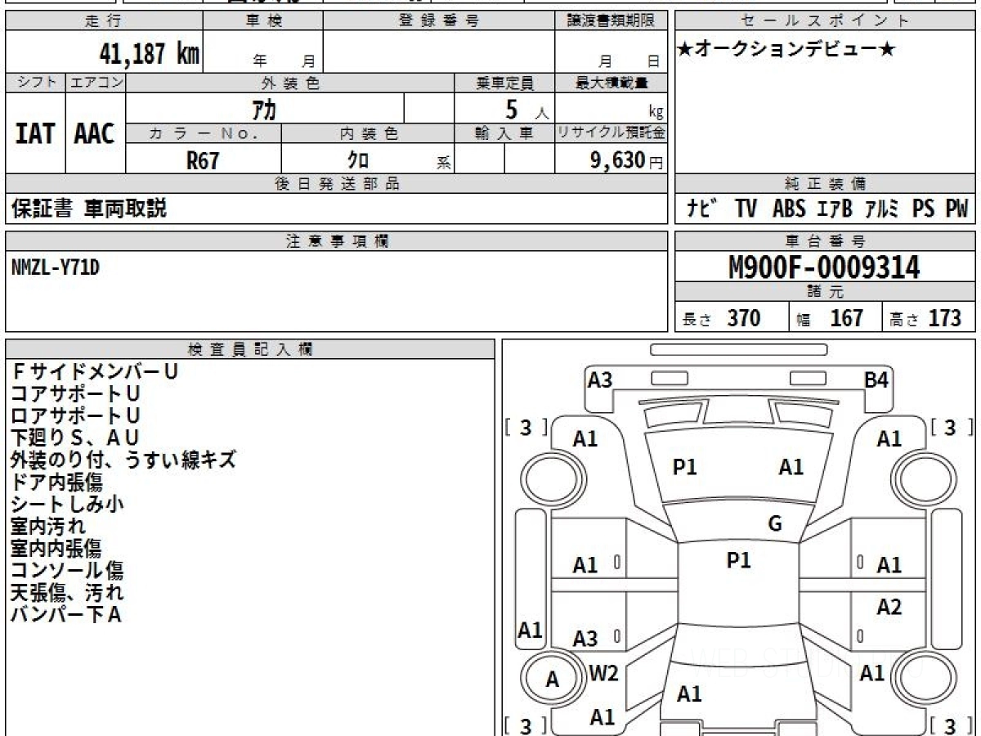This screenshot has width=981, height=736.
Task: Click the 最大積載量 header
Action: click(611, 83)
